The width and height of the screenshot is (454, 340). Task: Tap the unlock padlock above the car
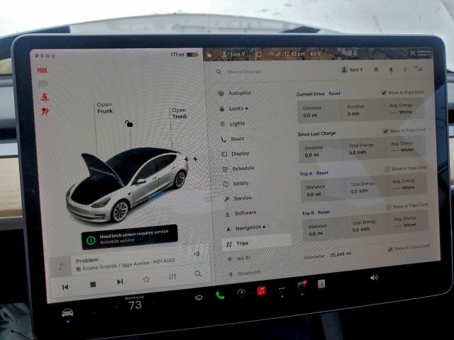pos(129,124)
